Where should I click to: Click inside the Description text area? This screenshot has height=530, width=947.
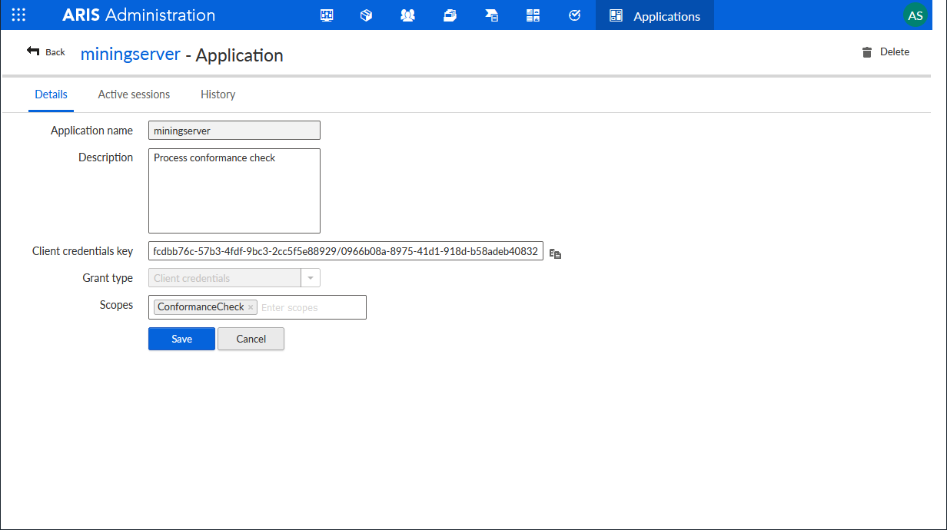coord(234,190)
